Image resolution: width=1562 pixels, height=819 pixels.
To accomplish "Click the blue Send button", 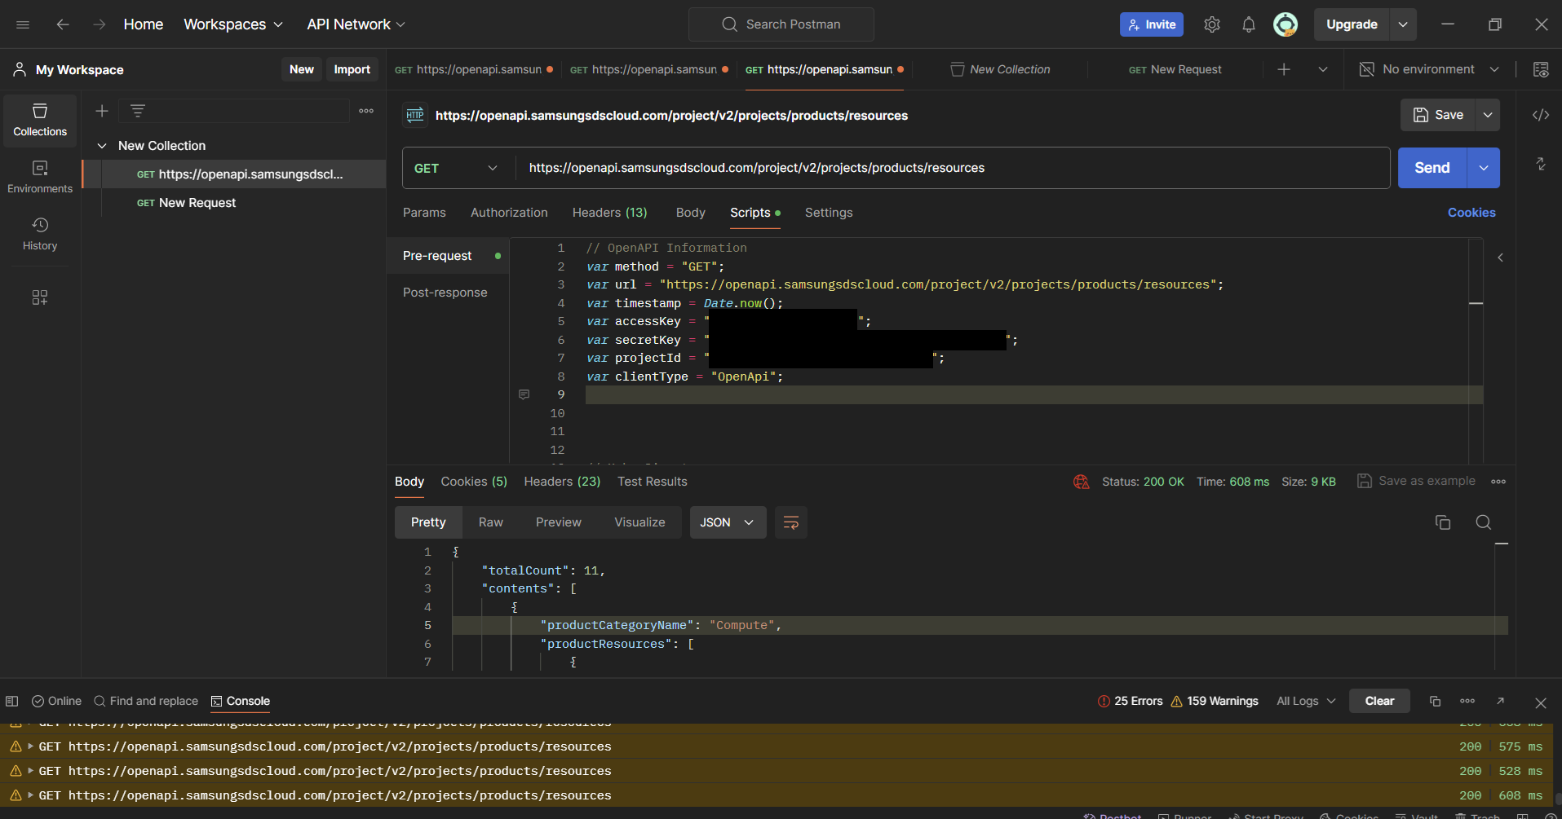I will coord(1432,168).
